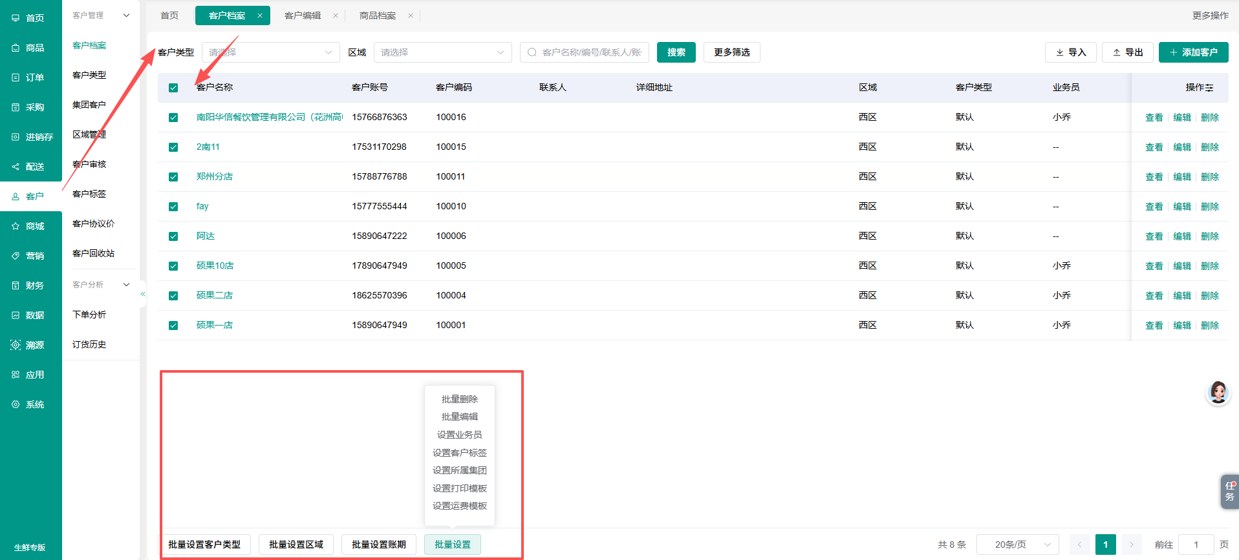The image size is (1239, 560).
Task: Toggle the select-all header checkbox
Action: coord(173,88)
